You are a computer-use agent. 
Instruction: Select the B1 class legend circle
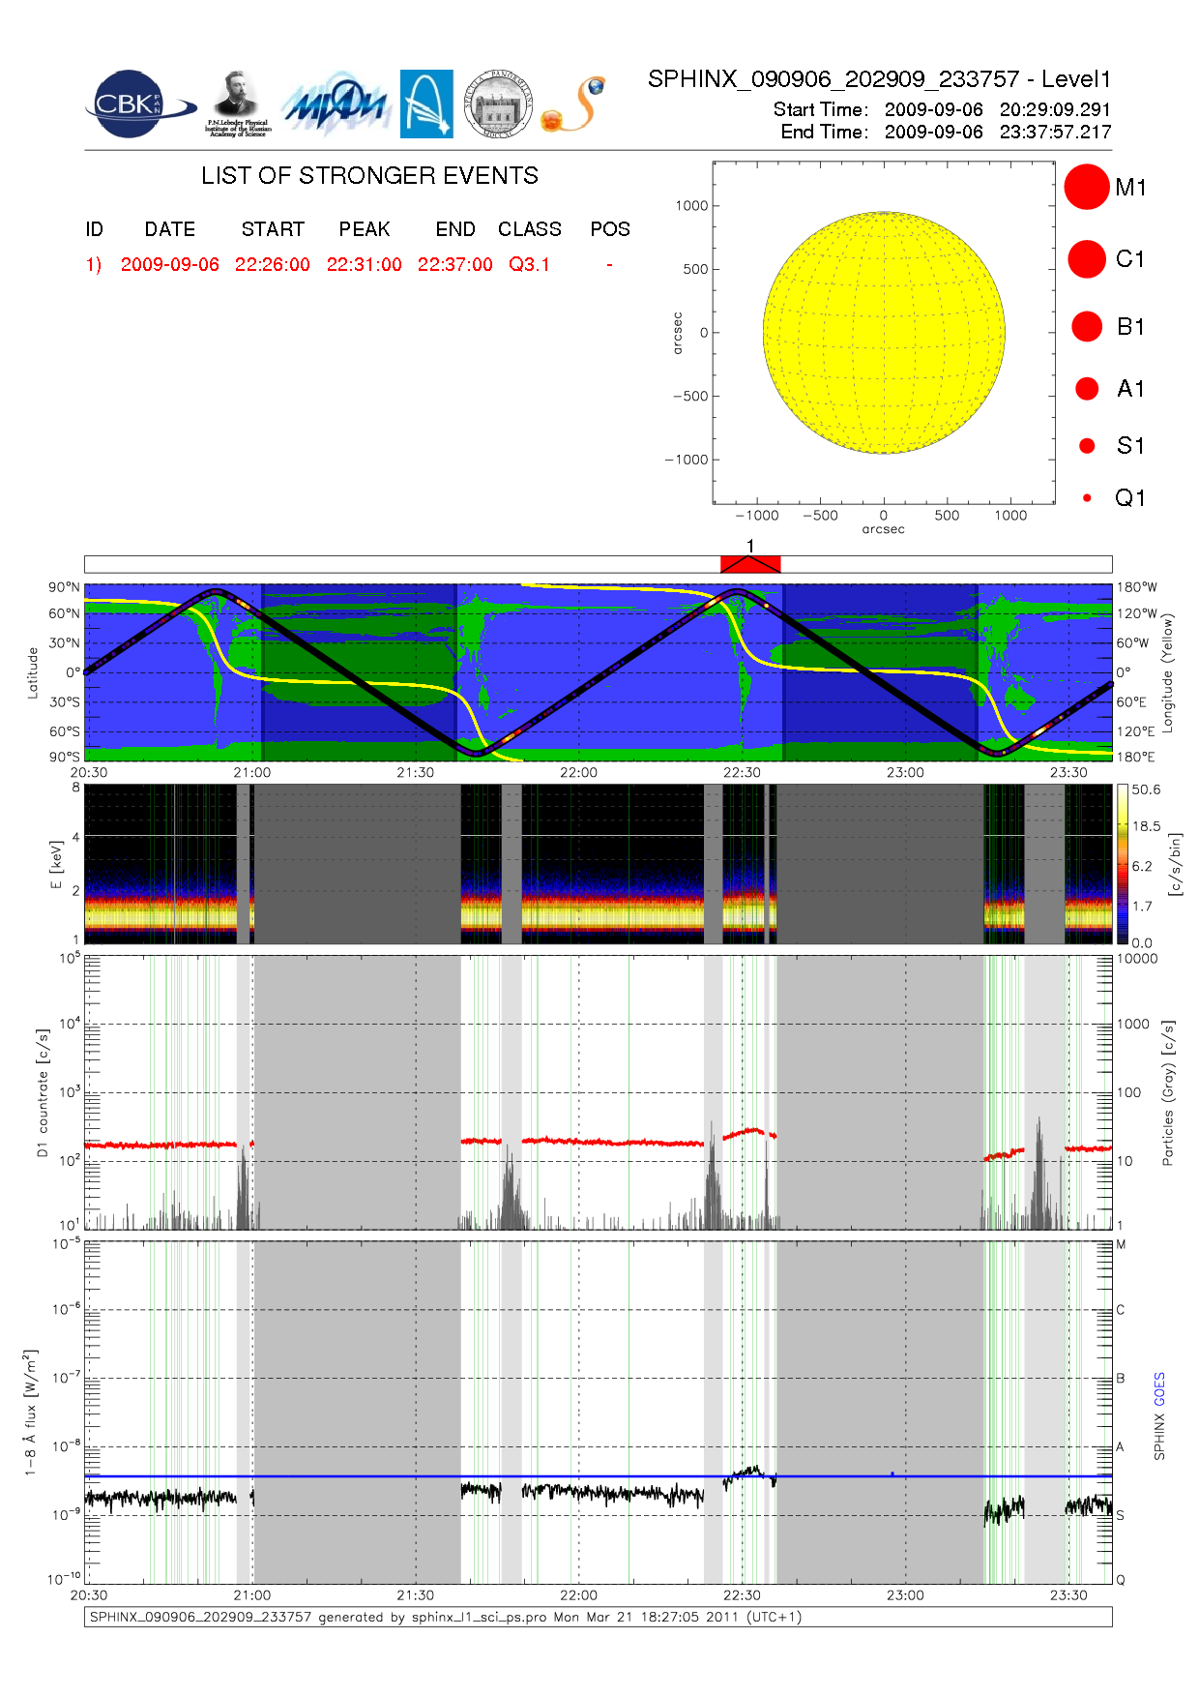pos(1087,326)
